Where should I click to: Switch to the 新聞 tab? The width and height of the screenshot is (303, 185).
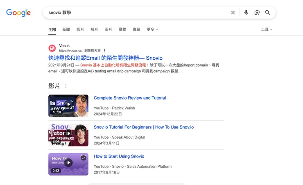tap(66, 29)
